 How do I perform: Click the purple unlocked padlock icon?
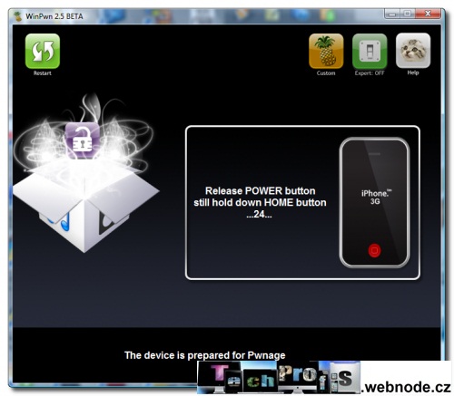click(83, 140)
